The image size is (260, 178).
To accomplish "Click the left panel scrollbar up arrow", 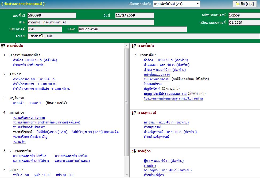I will tap(127, 46).
